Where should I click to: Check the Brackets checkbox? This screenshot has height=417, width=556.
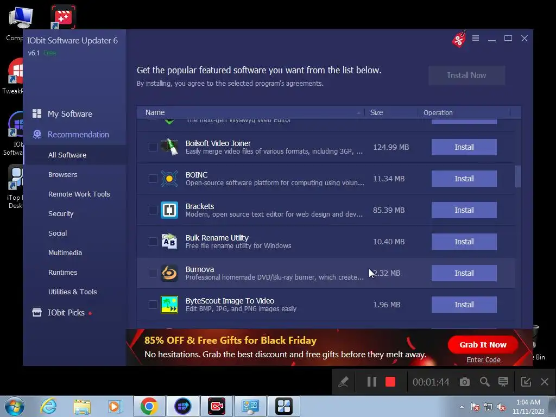pos(153,210)
